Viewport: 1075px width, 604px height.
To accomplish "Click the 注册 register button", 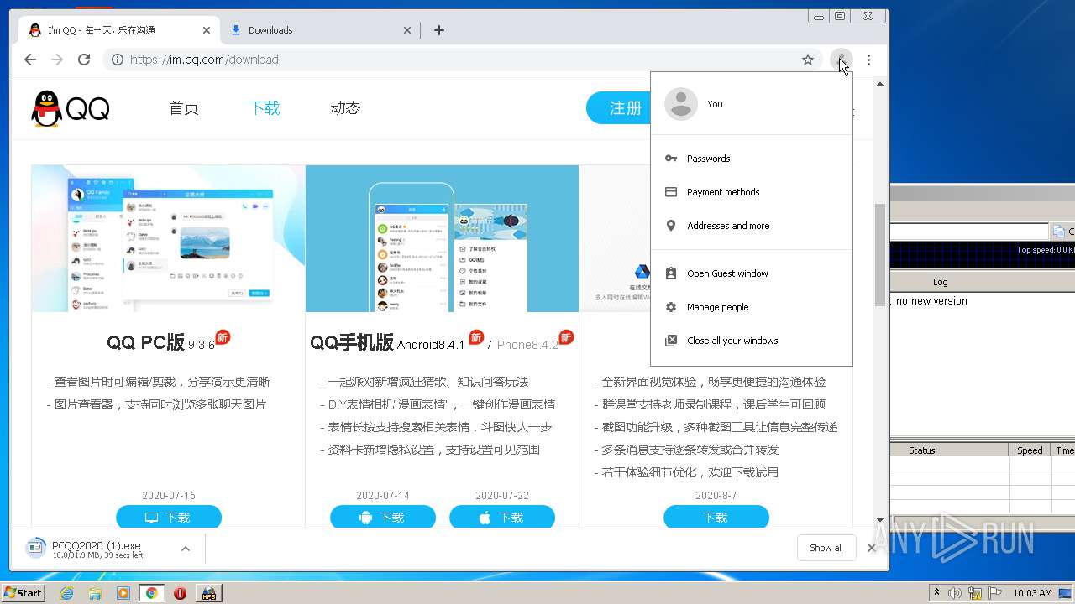I will (x=619, y=108).
